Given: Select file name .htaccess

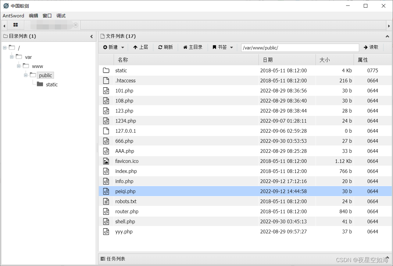Looking at the screenshot, I should [125, 81].
